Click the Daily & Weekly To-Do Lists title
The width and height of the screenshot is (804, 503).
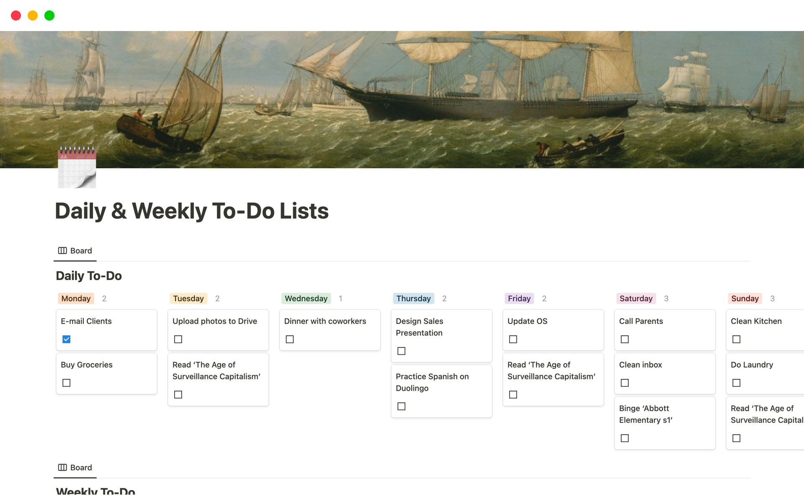(x=192, y=210)
